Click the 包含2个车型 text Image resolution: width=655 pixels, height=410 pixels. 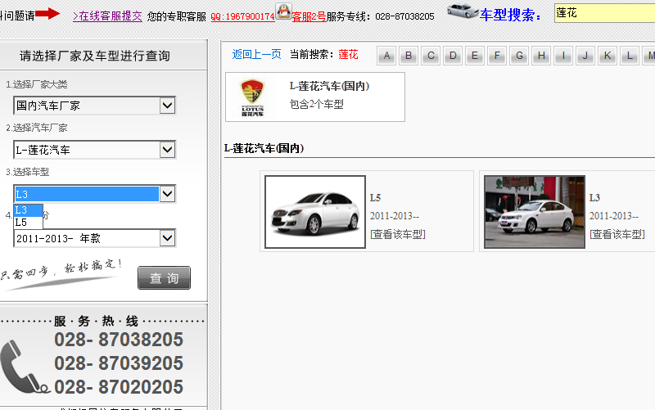pyautogui.click(x=317, y=104)
